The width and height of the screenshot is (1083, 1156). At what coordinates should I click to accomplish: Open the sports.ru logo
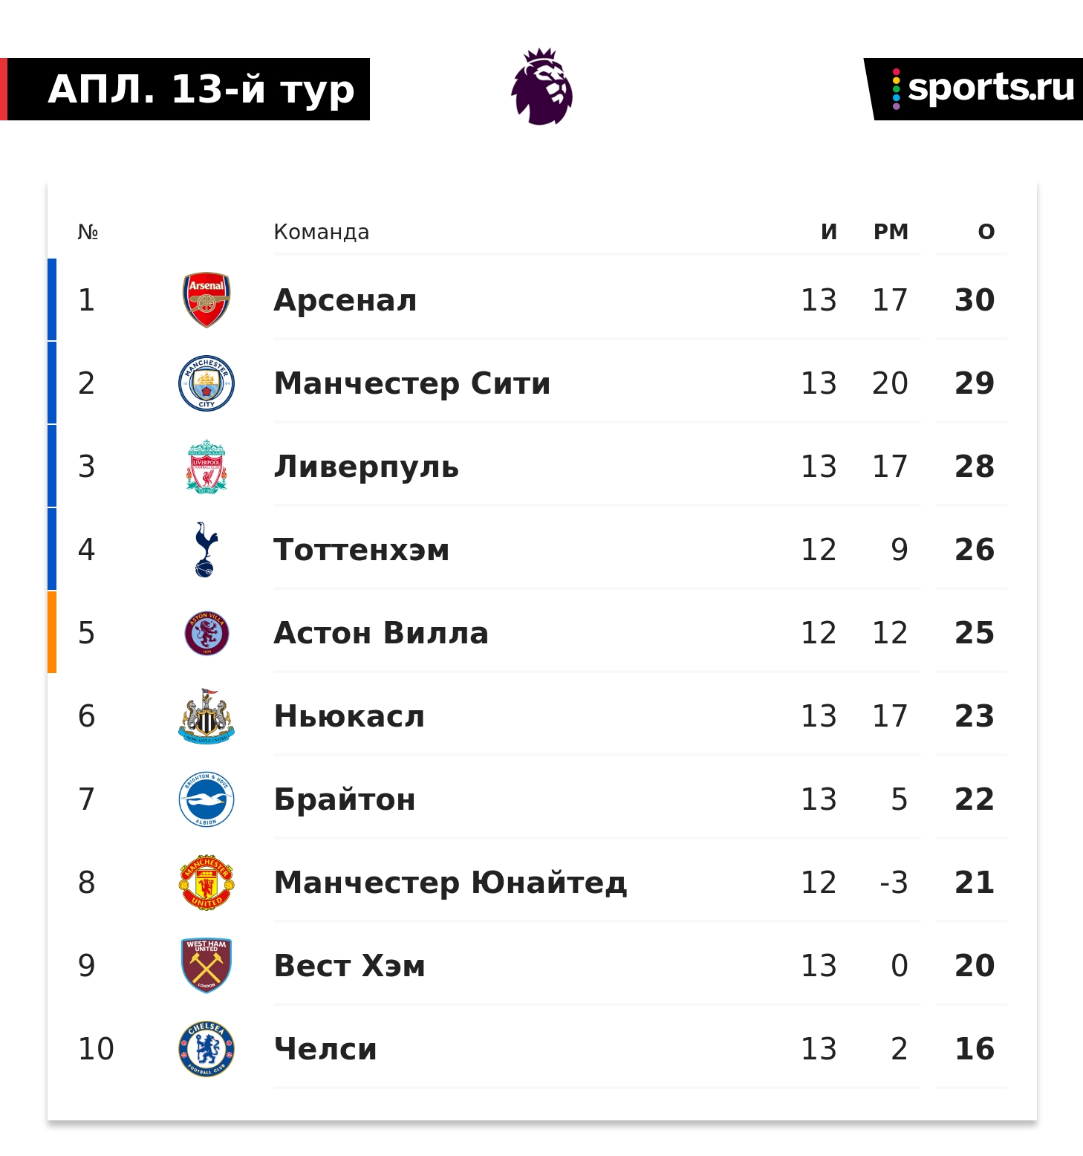[982, 88]
